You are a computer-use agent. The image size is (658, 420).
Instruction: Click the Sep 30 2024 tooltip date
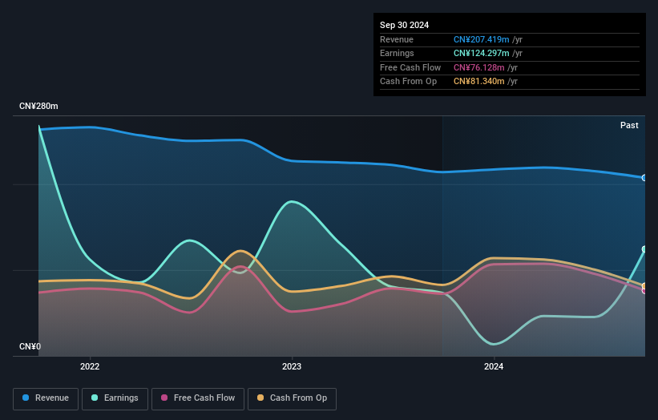404,25
